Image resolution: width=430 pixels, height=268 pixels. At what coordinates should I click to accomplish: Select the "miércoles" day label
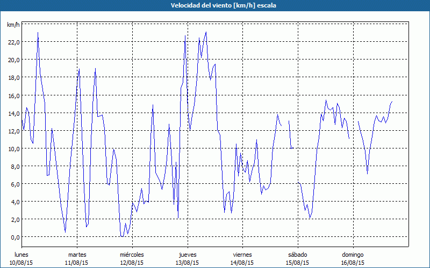tap(132, 255)
